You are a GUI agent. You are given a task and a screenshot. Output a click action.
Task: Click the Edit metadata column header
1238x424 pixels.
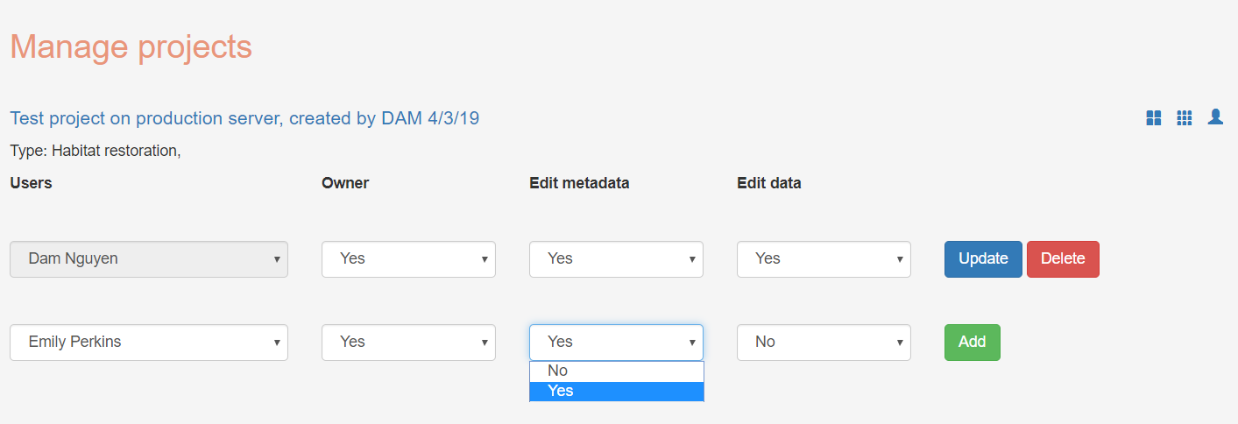[579, 183]
